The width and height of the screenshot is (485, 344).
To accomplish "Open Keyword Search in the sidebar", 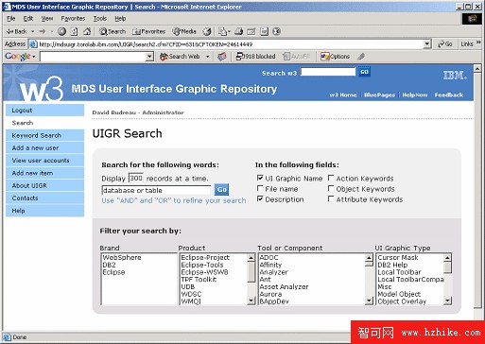I will (x=44, y=135).
